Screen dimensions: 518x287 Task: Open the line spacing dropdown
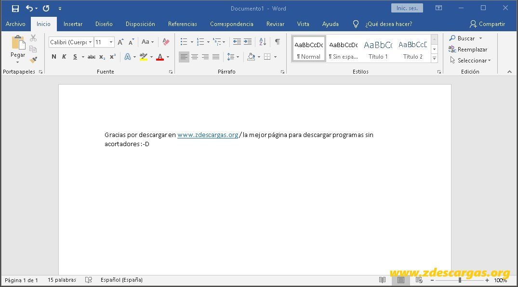pyautogui.click(x=233, y=57)
